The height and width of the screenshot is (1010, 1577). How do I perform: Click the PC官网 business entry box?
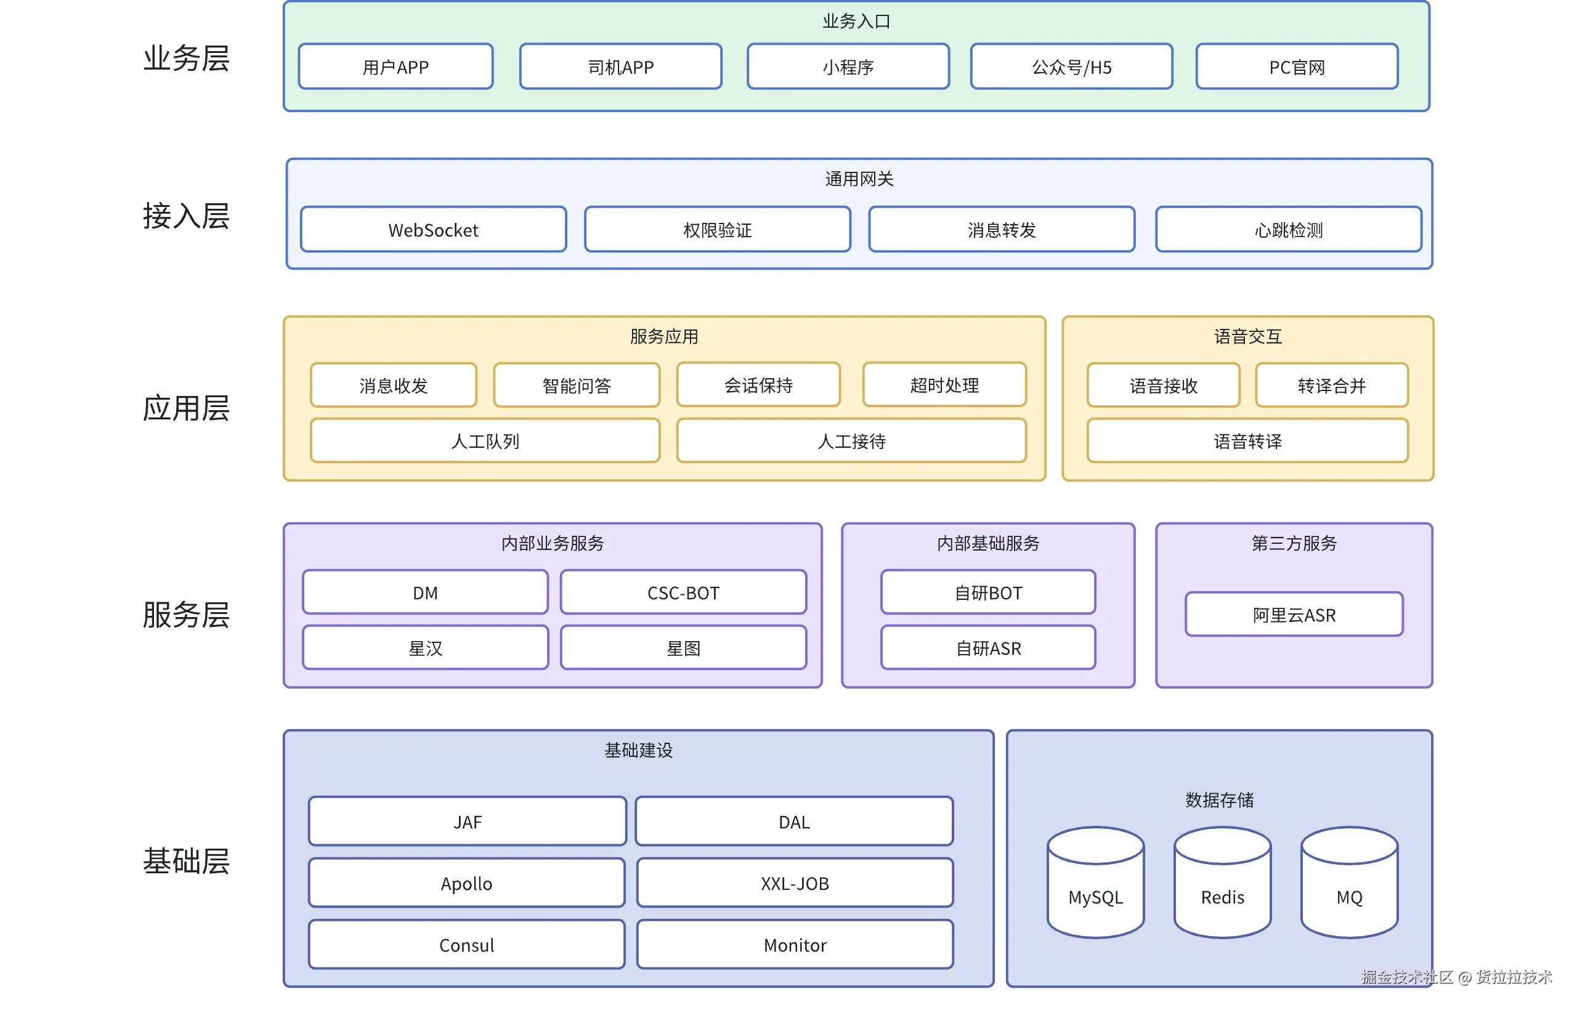tap(1296, 67)
